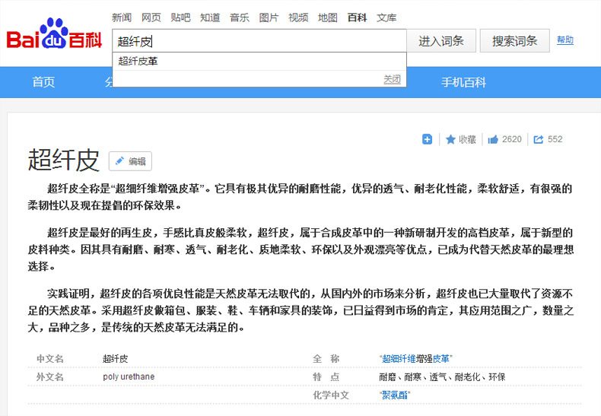Click the 全称 label
Image resolution: width=601 pixels, height=416 pixels.
tap(326, 358)
